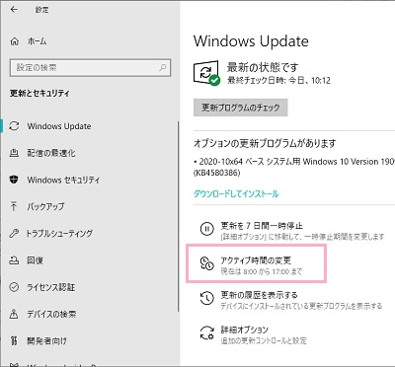Click the バックアップ upload arrow icon
This screenshot has width=395, height=367.
(x=14, y=206)
